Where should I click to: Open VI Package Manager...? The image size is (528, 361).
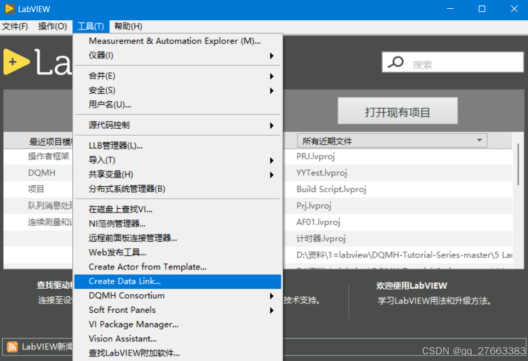coord(178,325)
